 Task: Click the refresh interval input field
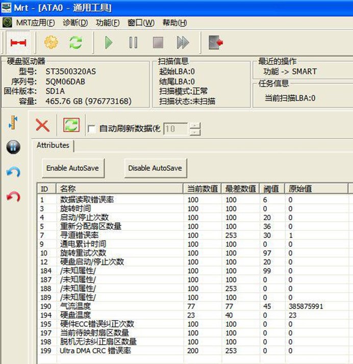[x=175, y=129]
